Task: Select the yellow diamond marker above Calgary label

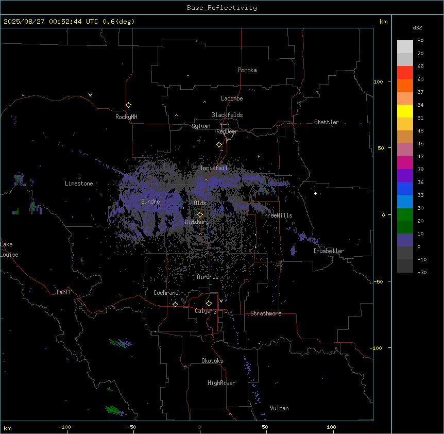Action: click(209, 304)
